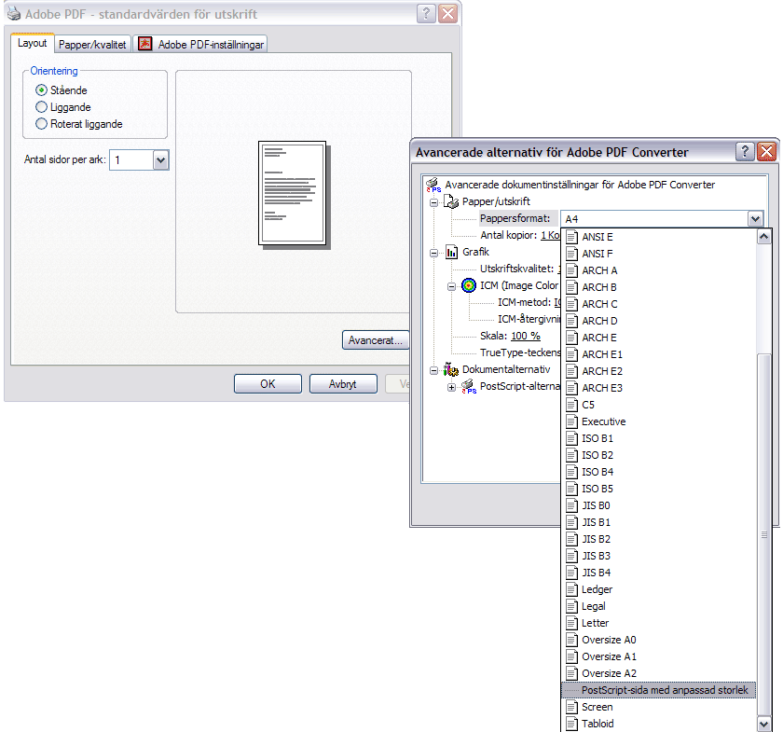783x732 pixels.
Task: Switch to the Papper/kvalitet tab
Action: tap(92, 45)
